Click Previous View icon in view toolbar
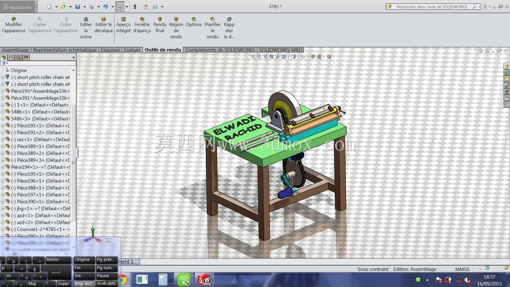 (265, 57)
